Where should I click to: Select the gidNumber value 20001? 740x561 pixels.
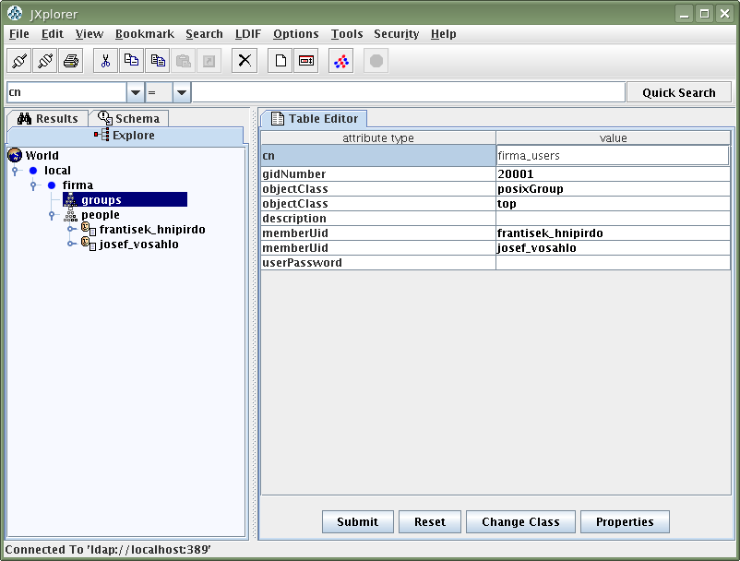pyautogui.click(x=613, y=174)
